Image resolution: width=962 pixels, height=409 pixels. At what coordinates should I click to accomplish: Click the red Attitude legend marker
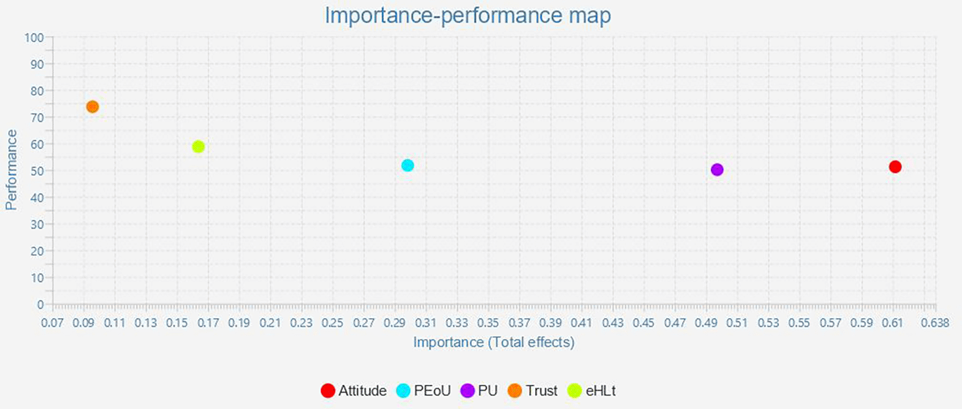(x=327, y=390)
